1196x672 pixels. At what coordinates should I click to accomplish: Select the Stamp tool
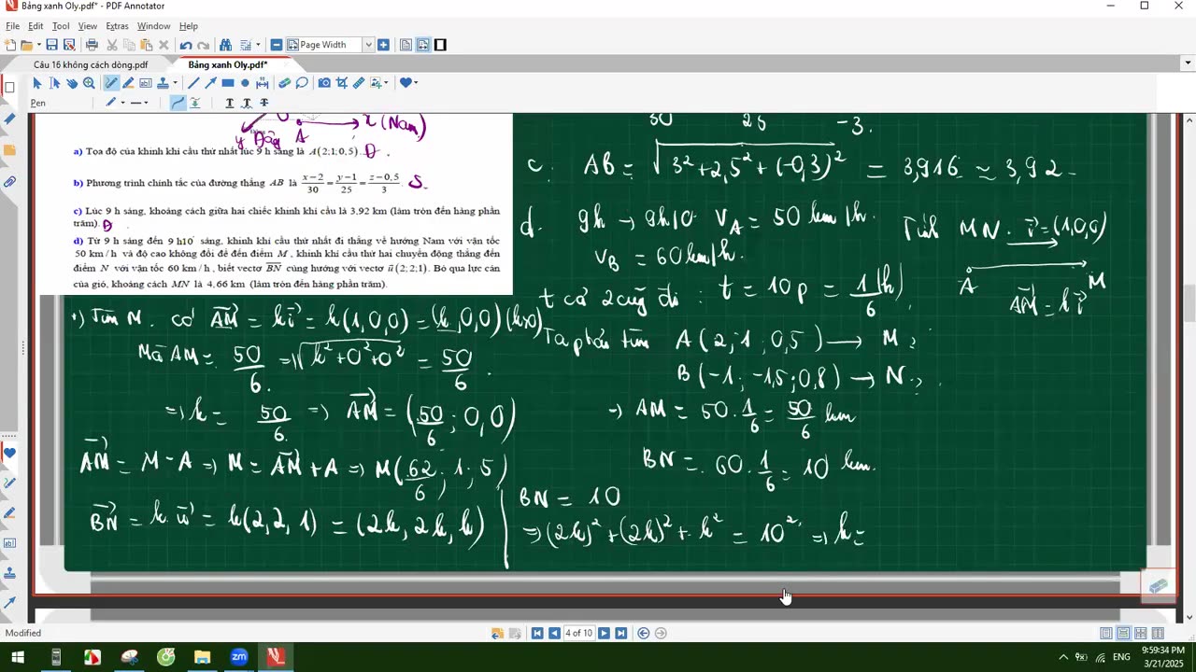tap(162, 83)
